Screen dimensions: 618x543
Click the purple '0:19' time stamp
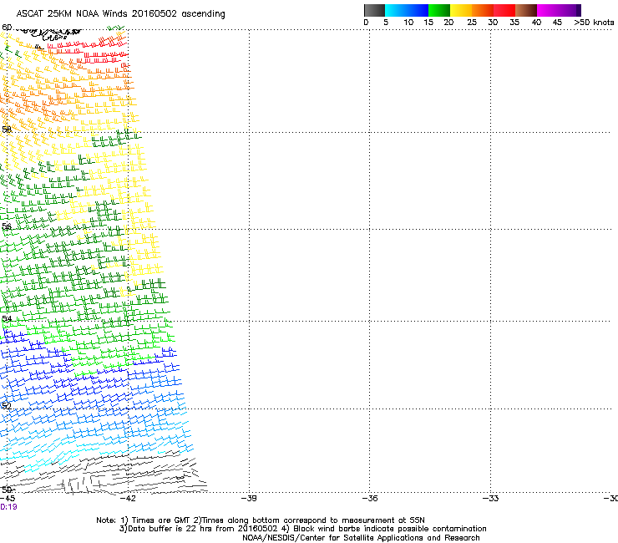click(x=8, y=507)
